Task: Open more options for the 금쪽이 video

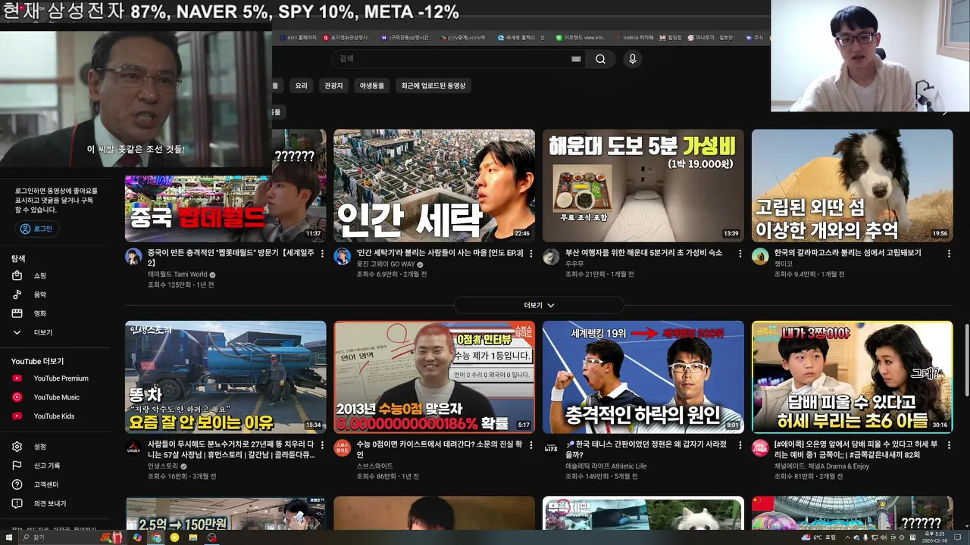Action: 949,445
